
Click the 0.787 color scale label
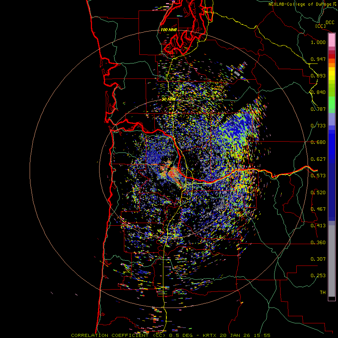point(318,109)
